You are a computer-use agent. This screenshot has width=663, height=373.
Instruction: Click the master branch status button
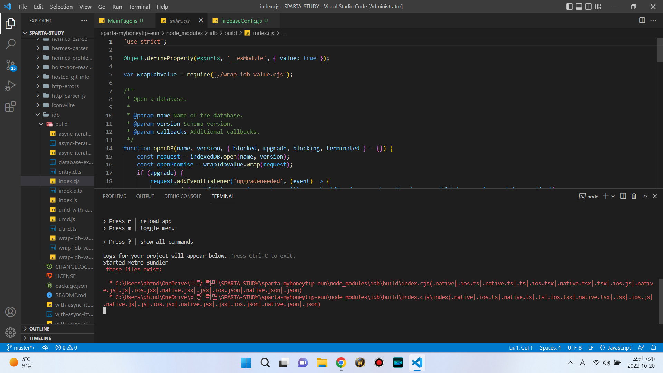click(21, 347)
